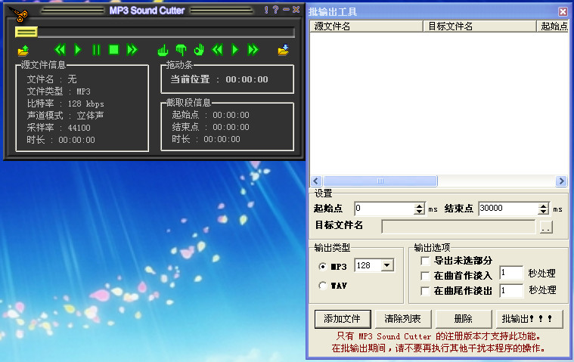Image resolution: width=574 pixels, height=362 pixels.
Task: Open a source file using the upload folder icon
Action: pyautogui.click(x=23, y=50)
